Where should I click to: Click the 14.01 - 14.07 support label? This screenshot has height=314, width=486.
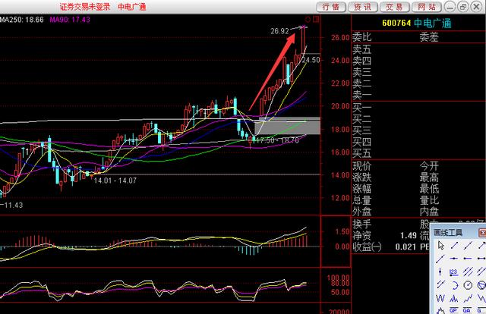[x=115, y=181]
